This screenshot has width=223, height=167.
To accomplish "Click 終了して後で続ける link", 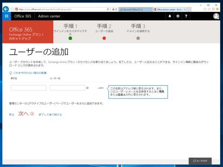I will pyautogui.click(x=50, y=115).
